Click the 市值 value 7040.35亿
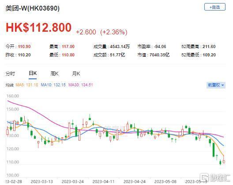Screen dimensions: 233x185 pos(159,55)
